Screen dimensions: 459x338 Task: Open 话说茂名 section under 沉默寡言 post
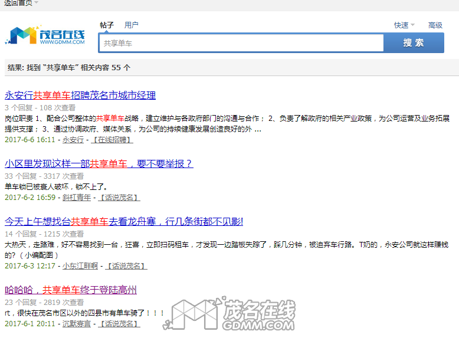pos(119,324)
